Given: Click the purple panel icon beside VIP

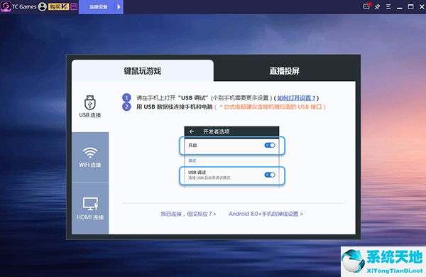Looking at the screenshot, I should click(74, 6).
